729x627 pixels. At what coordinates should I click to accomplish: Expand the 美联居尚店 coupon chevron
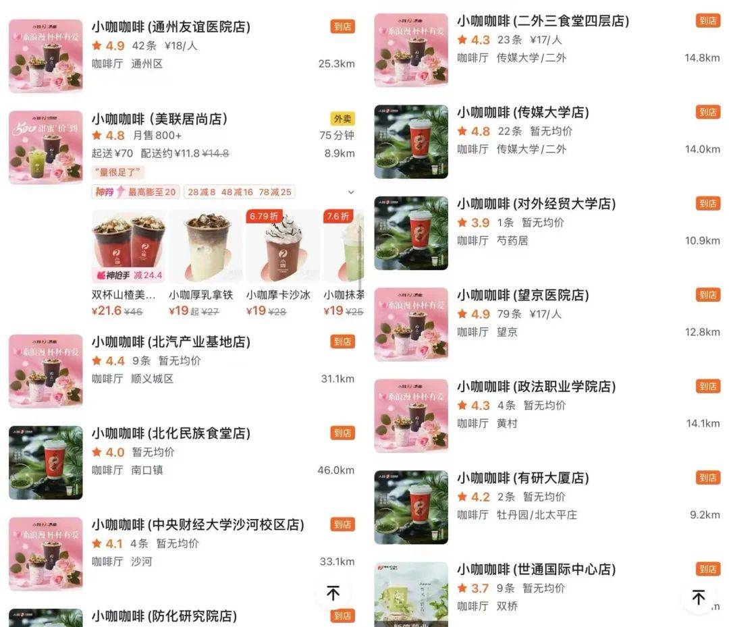point(351,192)
